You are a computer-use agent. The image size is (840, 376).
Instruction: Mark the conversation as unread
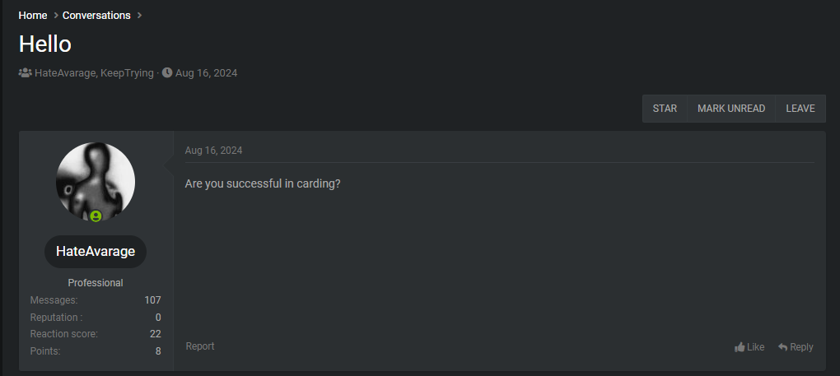[731, 109]
